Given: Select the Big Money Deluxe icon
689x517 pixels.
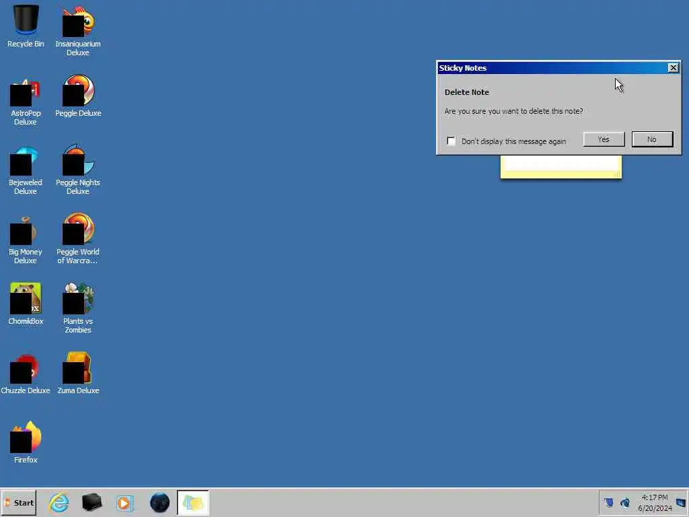Looking at the screenshot, I should coord(26,240).
